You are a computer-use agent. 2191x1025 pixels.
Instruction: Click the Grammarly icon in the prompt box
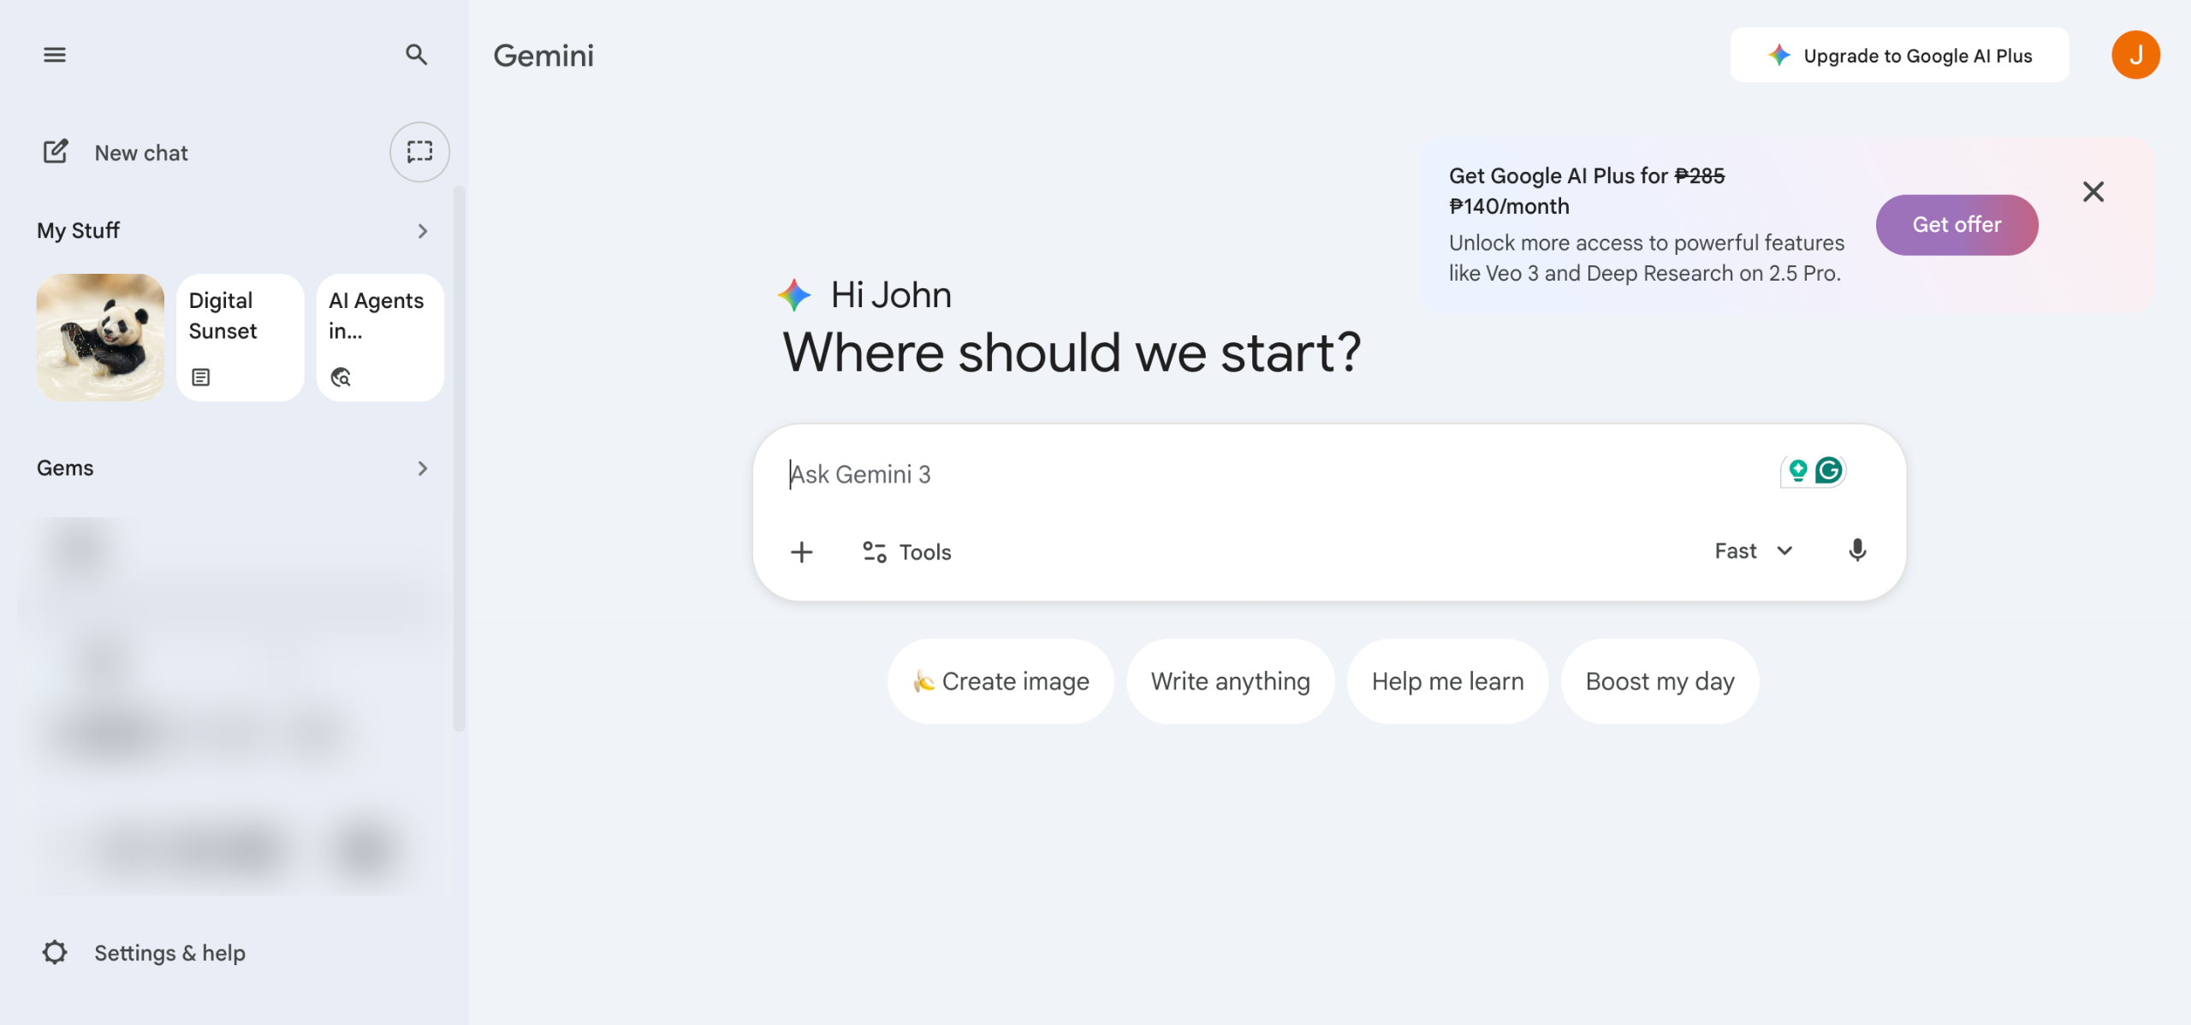[1829, 471]
